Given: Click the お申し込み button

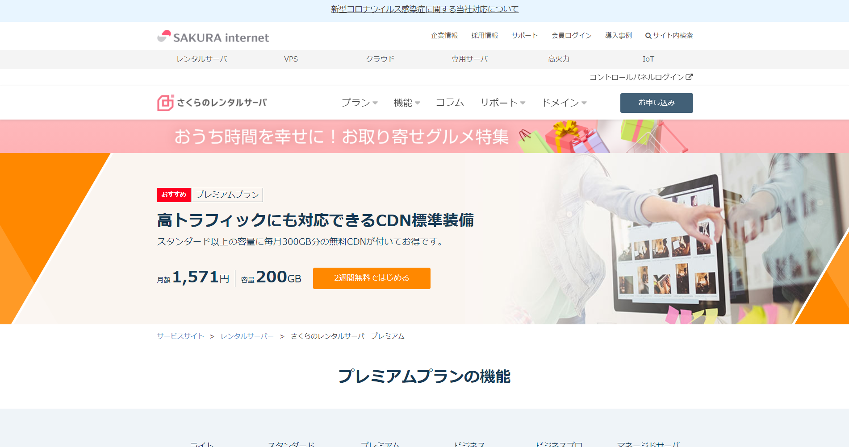Looking at the screenshot, I should (x=657, y=103).
